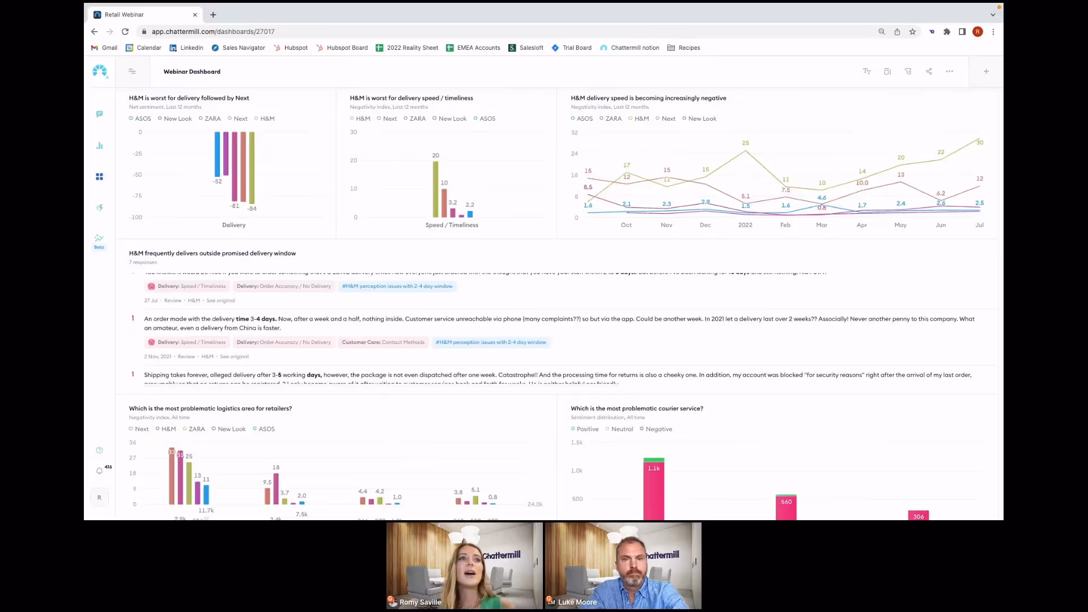The height and width of the screenshot is (612, 1088).
Task: Click the share dashboard icon
Action: click(929, 71)
